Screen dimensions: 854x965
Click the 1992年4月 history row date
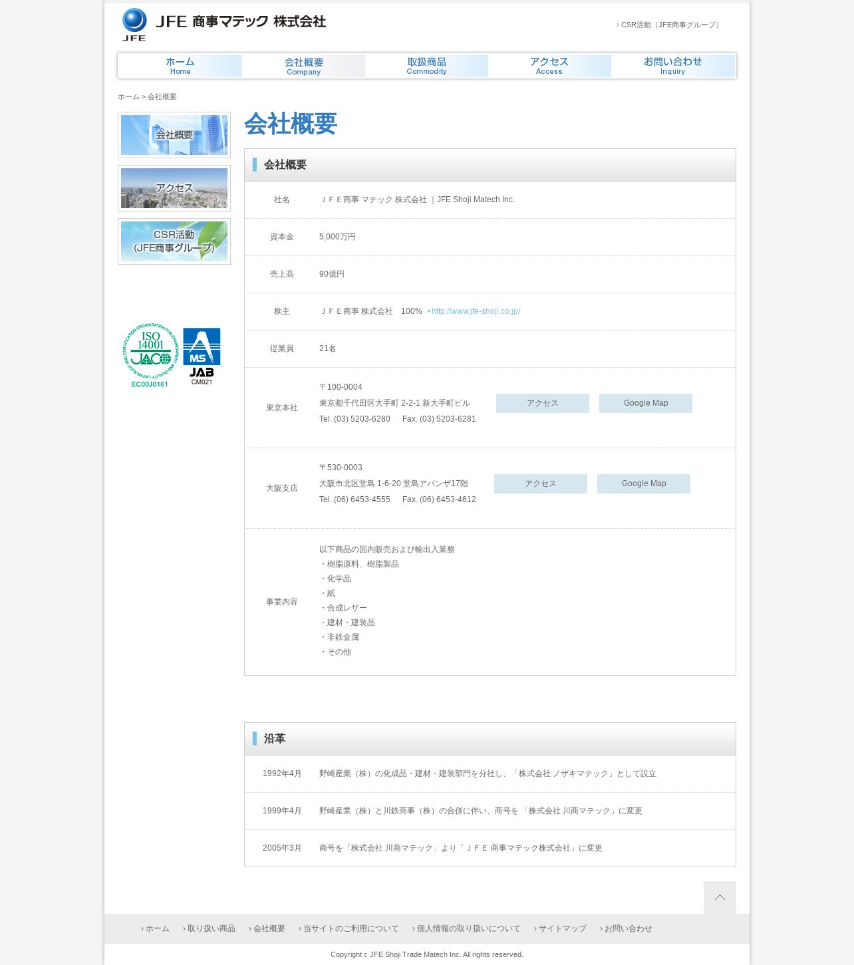pyautogui.click(x=282, y=773)
